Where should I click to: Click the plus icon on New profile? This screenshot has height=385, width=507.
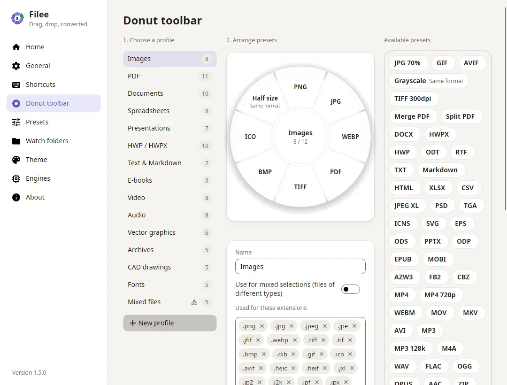tap(132, 323)
